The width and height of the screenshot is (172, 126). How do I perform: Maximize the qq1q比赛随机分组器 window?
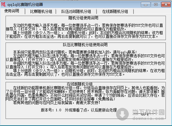coord(156,5)
